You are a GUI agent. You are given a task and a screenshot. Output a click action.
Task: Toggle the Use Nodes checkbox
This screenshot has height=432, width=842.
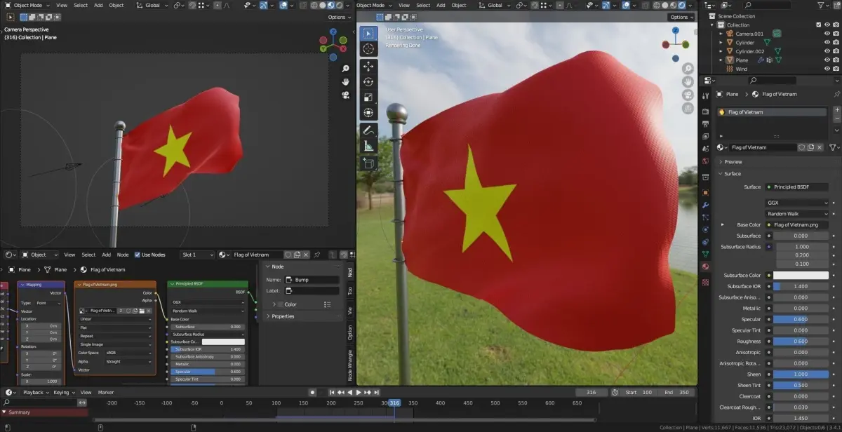[x=138, y=255]
